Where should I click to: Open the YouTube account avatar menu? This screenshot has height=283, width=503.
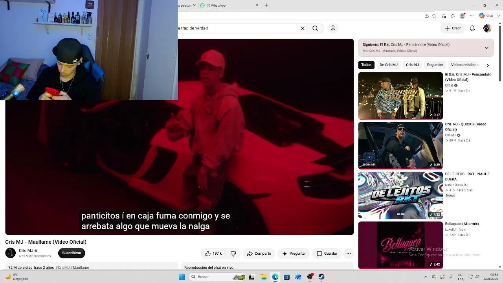pos(487,28)
